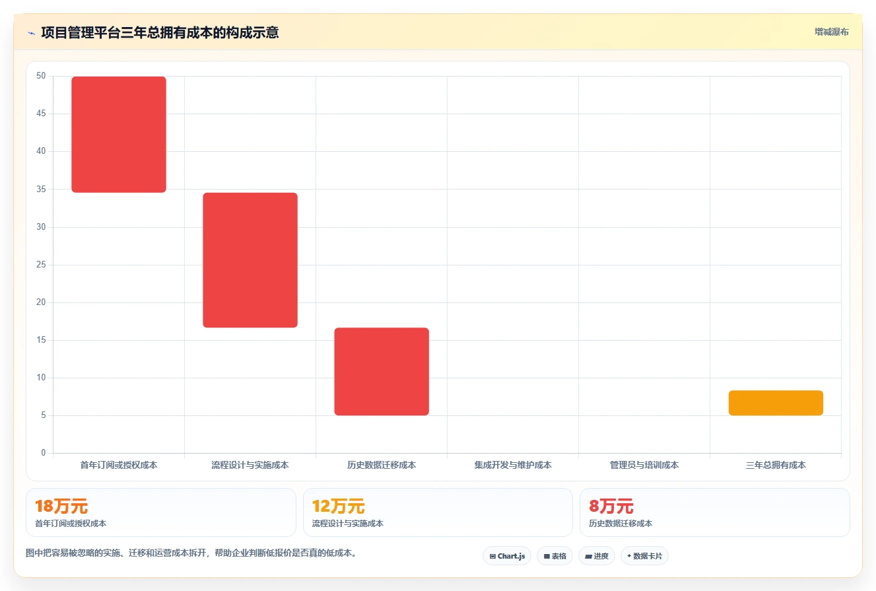Open the 8万元 data card
The height and width of the screenshot is (591, 876).
(715, 512)
